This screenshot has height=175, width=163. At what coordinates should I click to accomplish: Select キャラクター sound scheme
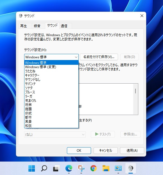pyautogui.click(x=51, y=75)
